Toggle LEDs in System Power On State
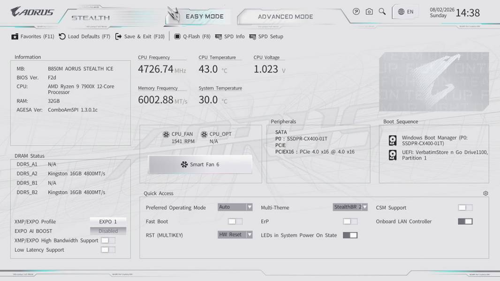The image size is (500, 281). [x=350, y=235]
